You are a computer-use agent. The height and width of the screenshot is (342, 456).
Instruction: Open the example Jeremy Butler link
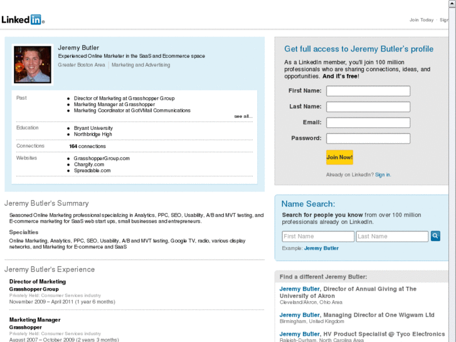(x=321, y=248)
